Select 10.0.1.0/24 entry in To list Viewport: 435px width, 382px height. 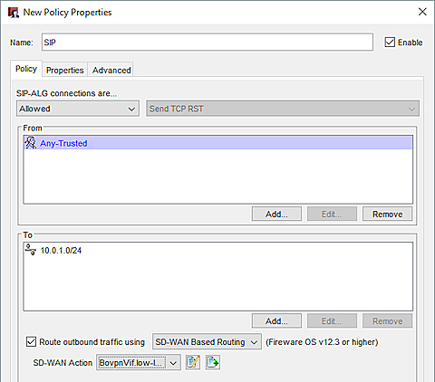click(218, 250)
